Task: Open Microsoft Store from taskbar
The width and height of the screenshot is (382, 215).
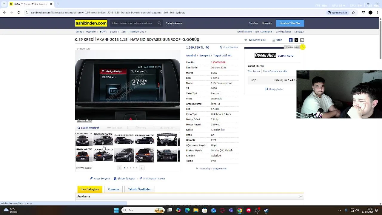Action: click(204, 210)
